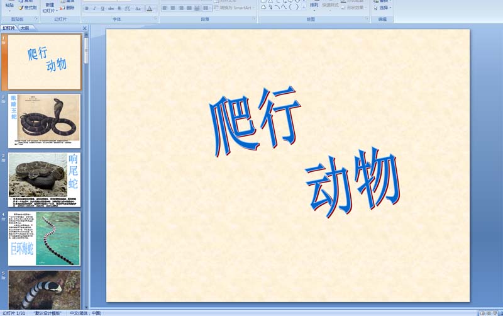This screenshot has width=503, height=316.
Task: Select the rattlesnake slide 3 thumbnail
Action: tap(44, 179)
